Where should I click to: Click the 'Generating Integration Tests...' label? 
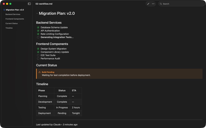point(57,37)
